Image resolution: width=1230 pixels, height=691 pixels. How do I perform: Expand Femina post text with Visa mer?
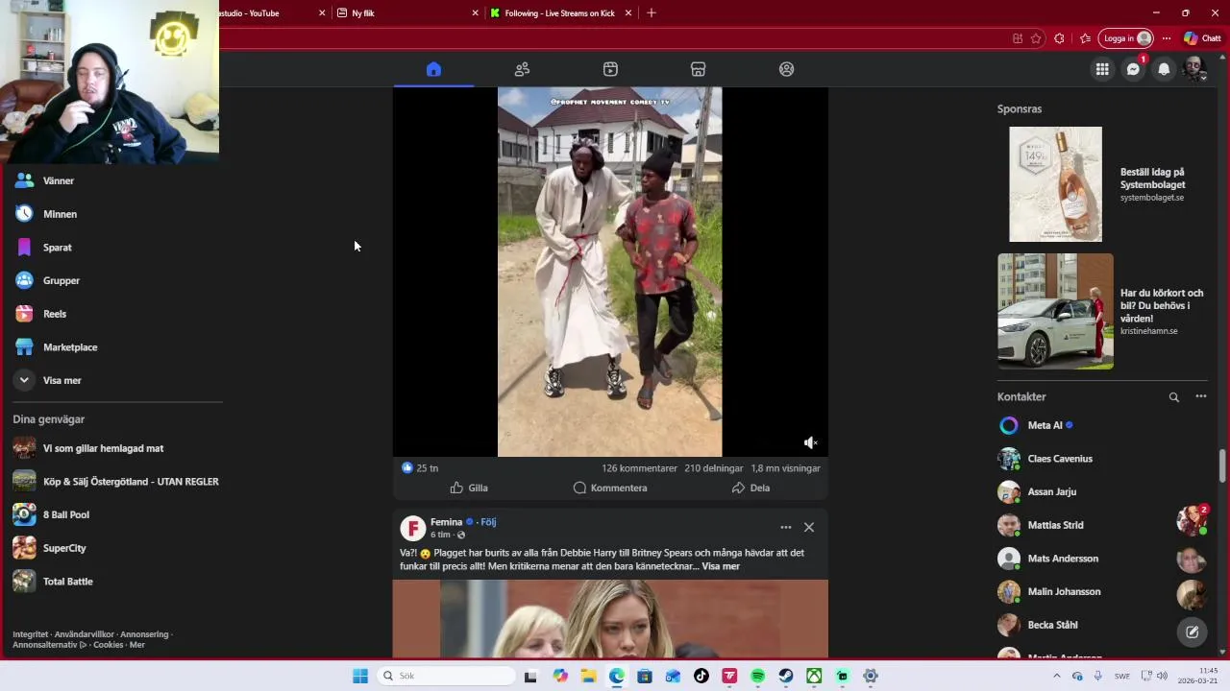(721, 566)
